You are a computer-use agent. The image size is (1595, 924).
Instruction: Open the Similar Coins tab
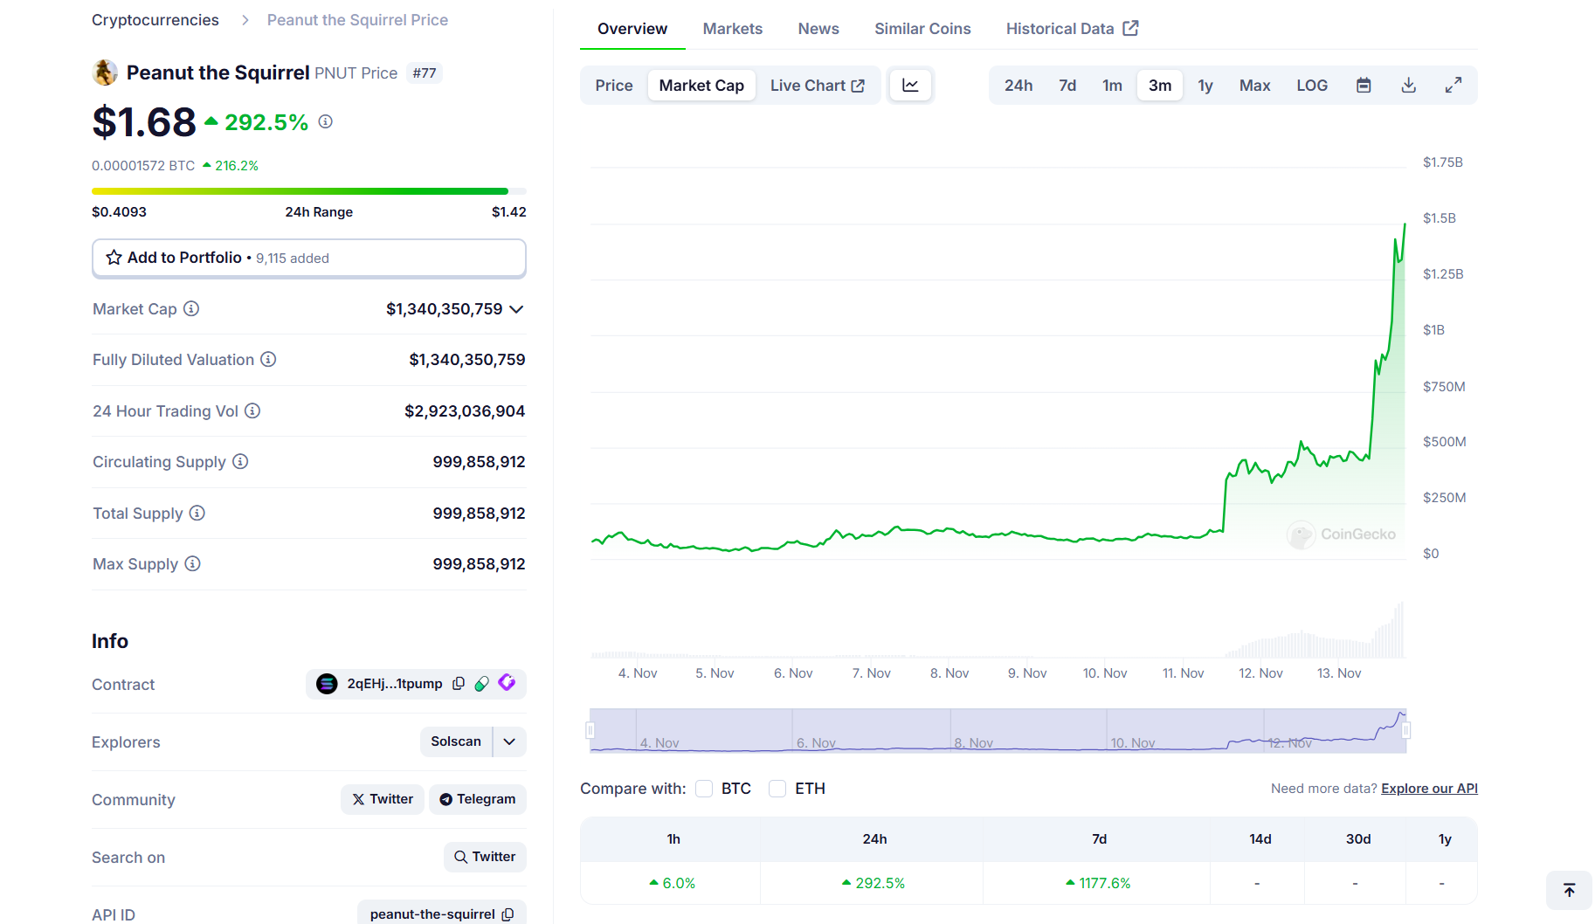coord(922,29)
